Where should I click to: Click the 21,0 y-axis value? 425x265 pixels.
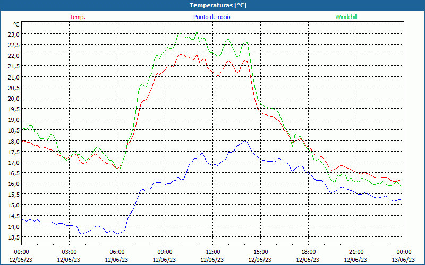(x=14, y=77)
